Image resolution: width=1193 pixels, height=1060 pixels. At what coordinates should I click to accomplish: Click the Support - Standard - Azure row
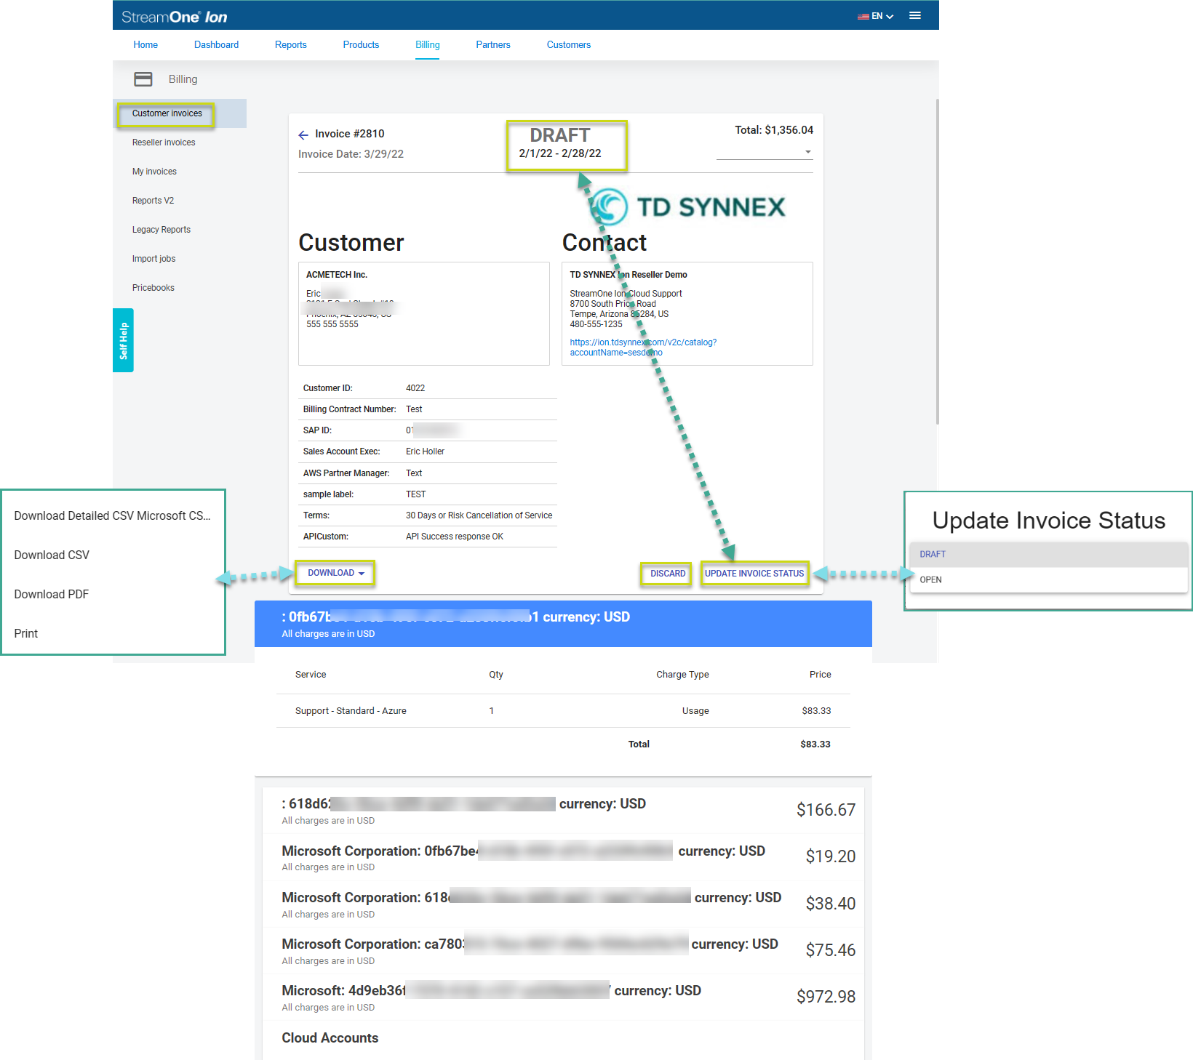(563, 711)
